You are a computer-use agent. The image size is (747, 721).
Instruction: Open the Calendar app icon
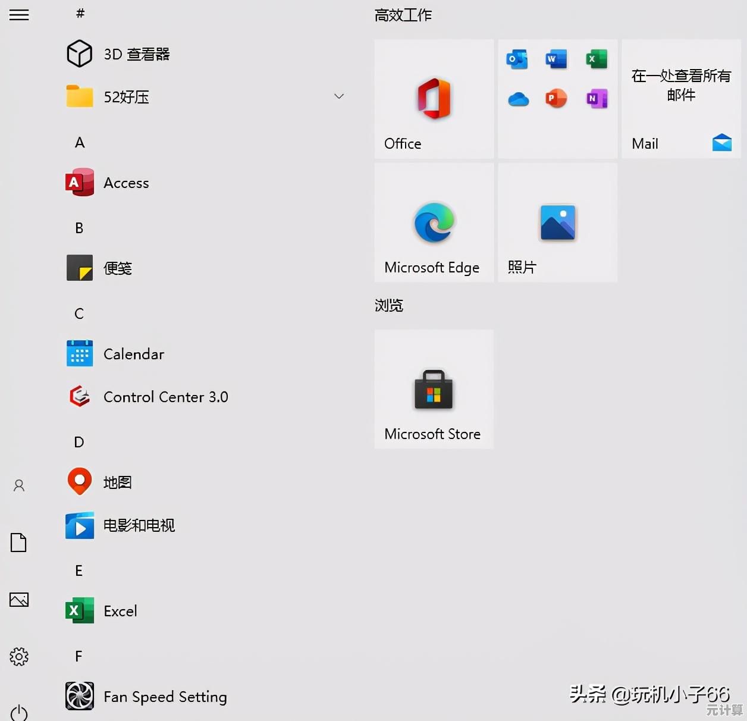80,353
